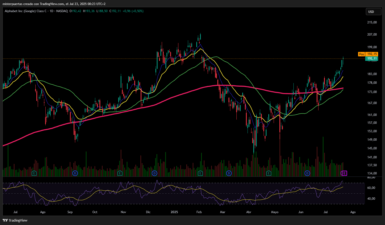
Task: Click the Mayo label on the time axis
Action: pos(275,212)
